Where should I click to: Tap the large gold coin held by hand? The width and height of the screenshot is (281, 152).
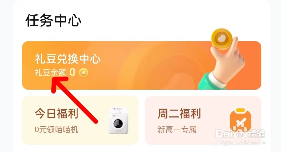pyautogui.click(x=222, y=39)
